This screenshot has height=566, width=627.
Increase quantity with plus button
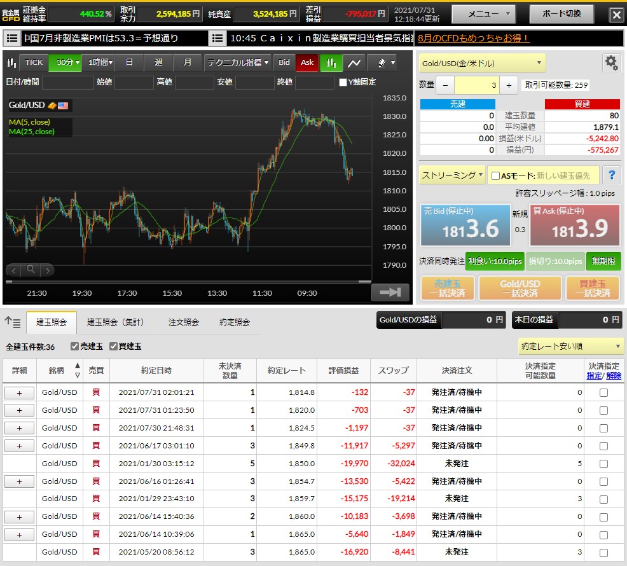pos(509,85)
